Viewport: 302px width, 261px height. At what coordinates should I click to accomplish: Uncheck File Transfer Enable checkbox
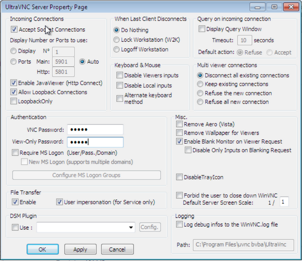(x=15, y=202)
